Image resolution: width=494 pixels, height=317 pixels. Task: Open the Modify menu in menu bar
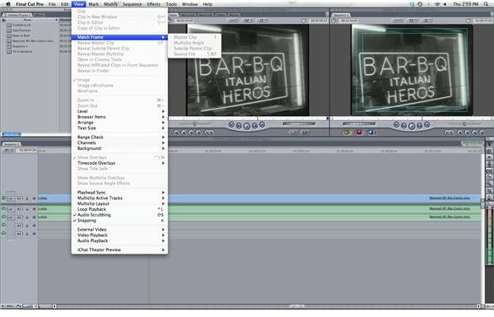coord(110,4)
